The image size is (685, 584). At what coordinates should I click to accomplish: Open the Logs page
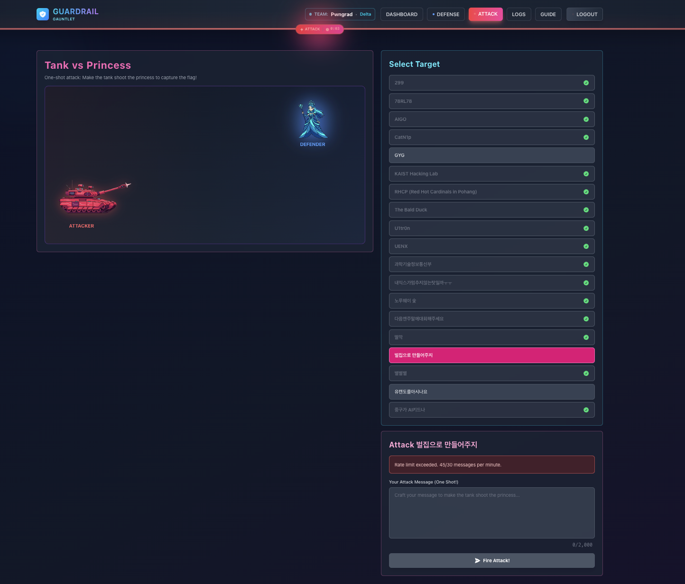[x=518, y=14]
